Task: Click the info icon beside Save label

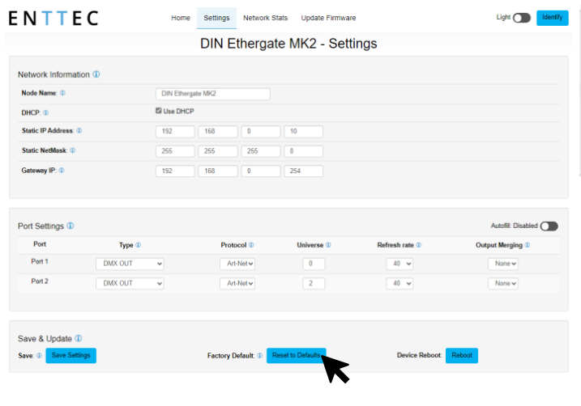Action: click(x=39, y=355)
